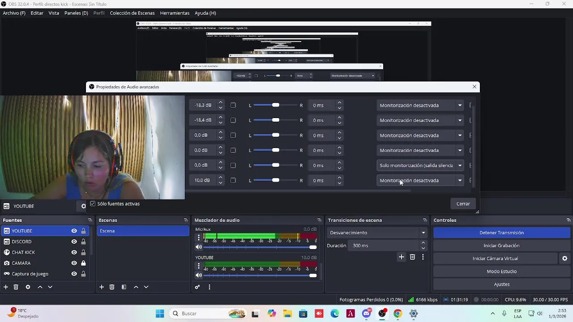The height and width of the screenshot is (322, 573).
Task: Undock the Mezclador de audio panel
Action: point(319,220)
